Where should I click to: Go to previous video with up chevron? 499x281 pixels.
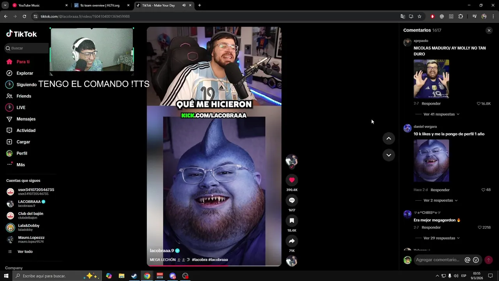click(x=389, y=139)
